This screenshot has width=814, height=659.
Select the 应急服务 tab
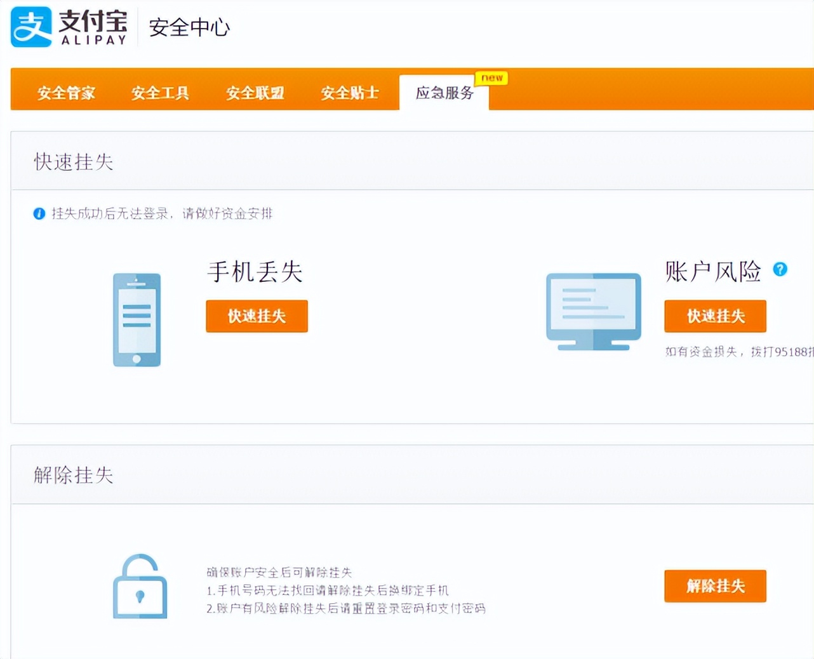click(444, 93)
